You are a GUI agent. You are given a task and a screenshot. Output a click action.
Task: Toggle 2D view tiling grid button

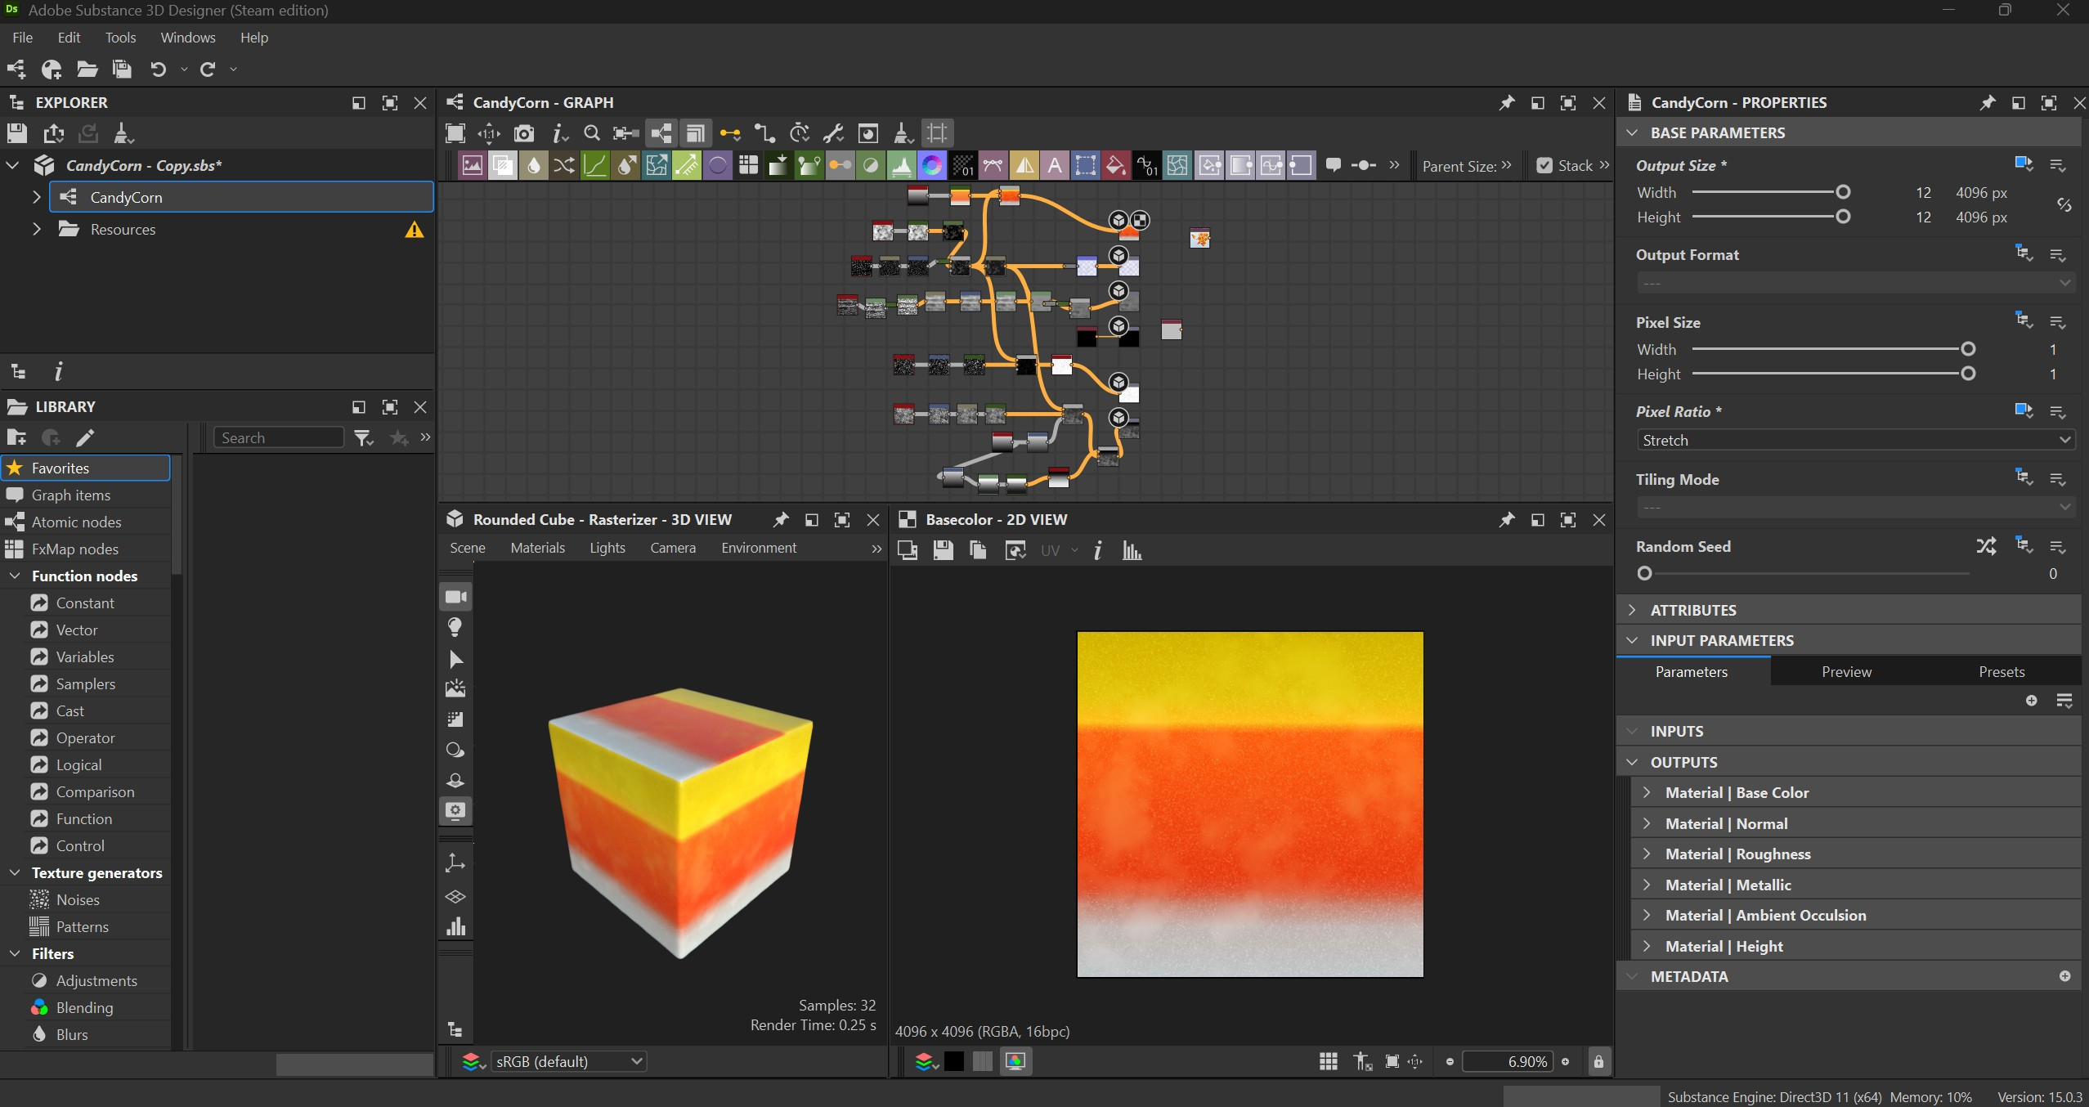tap(1328, 1061)
